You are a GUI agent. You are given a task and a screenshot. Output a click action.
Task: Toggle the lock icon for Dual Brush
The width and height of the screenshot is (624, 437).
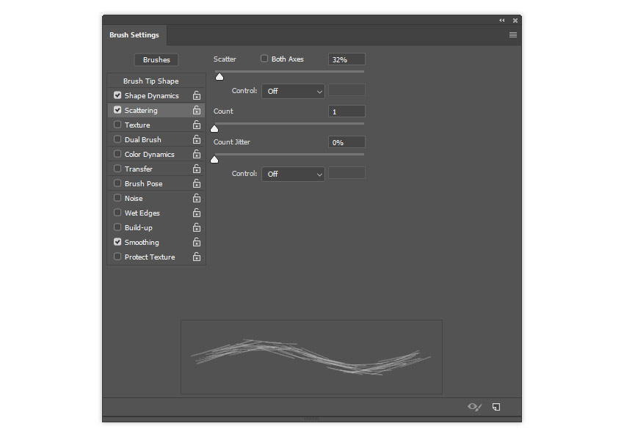coord(197,139)
